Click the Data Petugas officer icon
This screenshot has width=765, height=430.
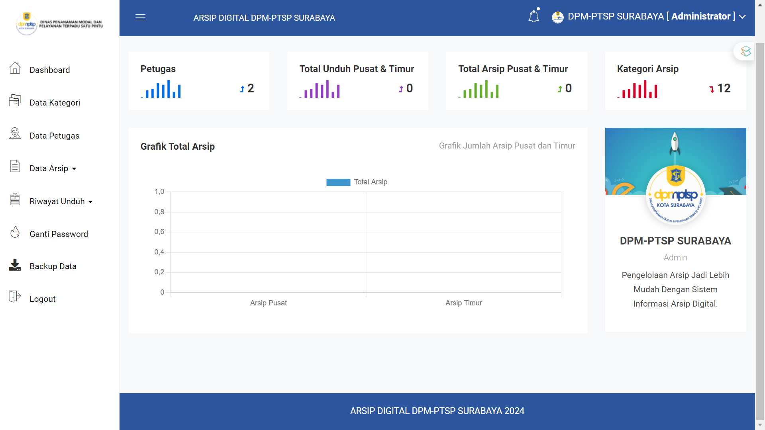[15, 134]
